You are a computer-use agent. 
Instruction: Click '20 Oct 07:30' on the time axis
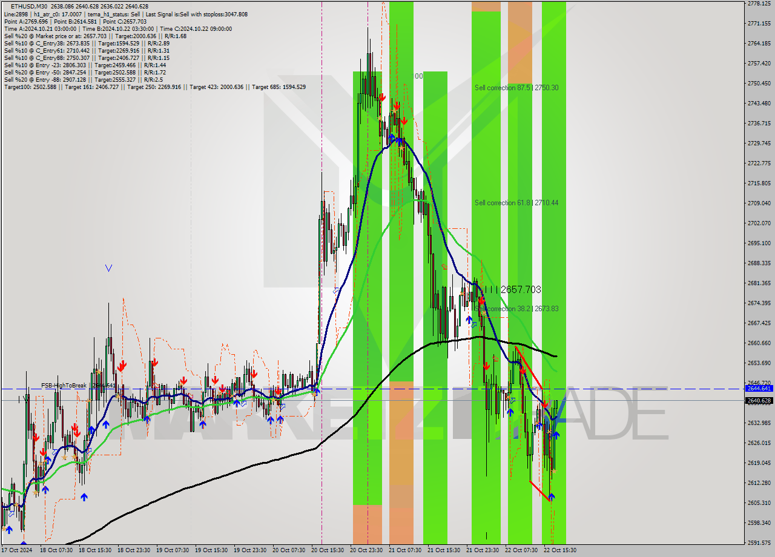click(x=289, y=550)
